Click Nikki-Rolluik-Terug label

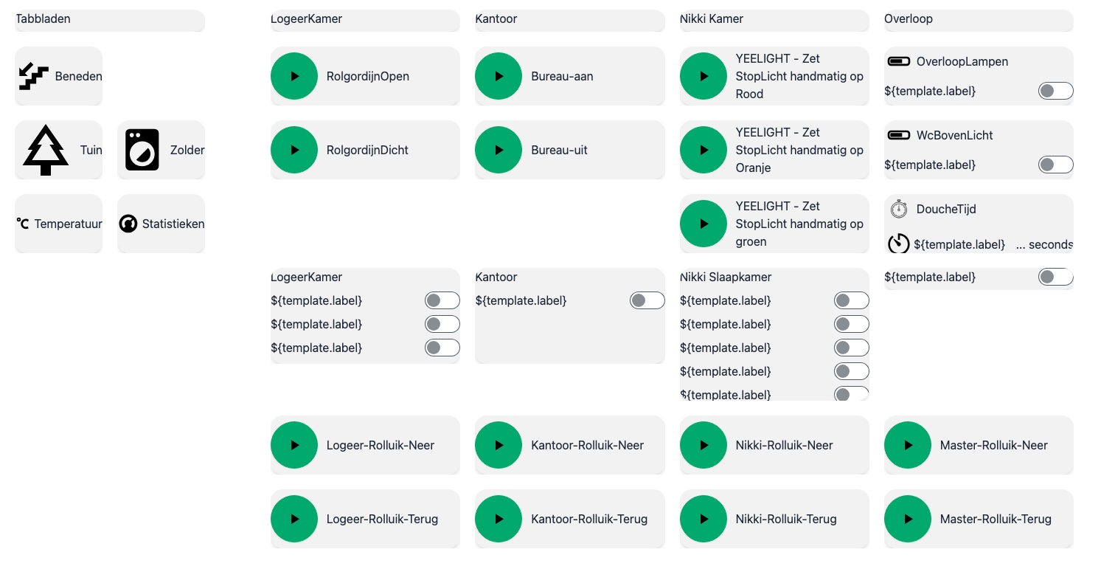pyautogui.click(x=786, y=519)
